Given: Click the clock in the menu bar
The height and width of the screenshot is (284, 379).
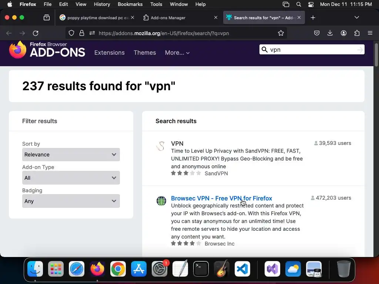Looking at the screenshot, I should click(346, 4).
